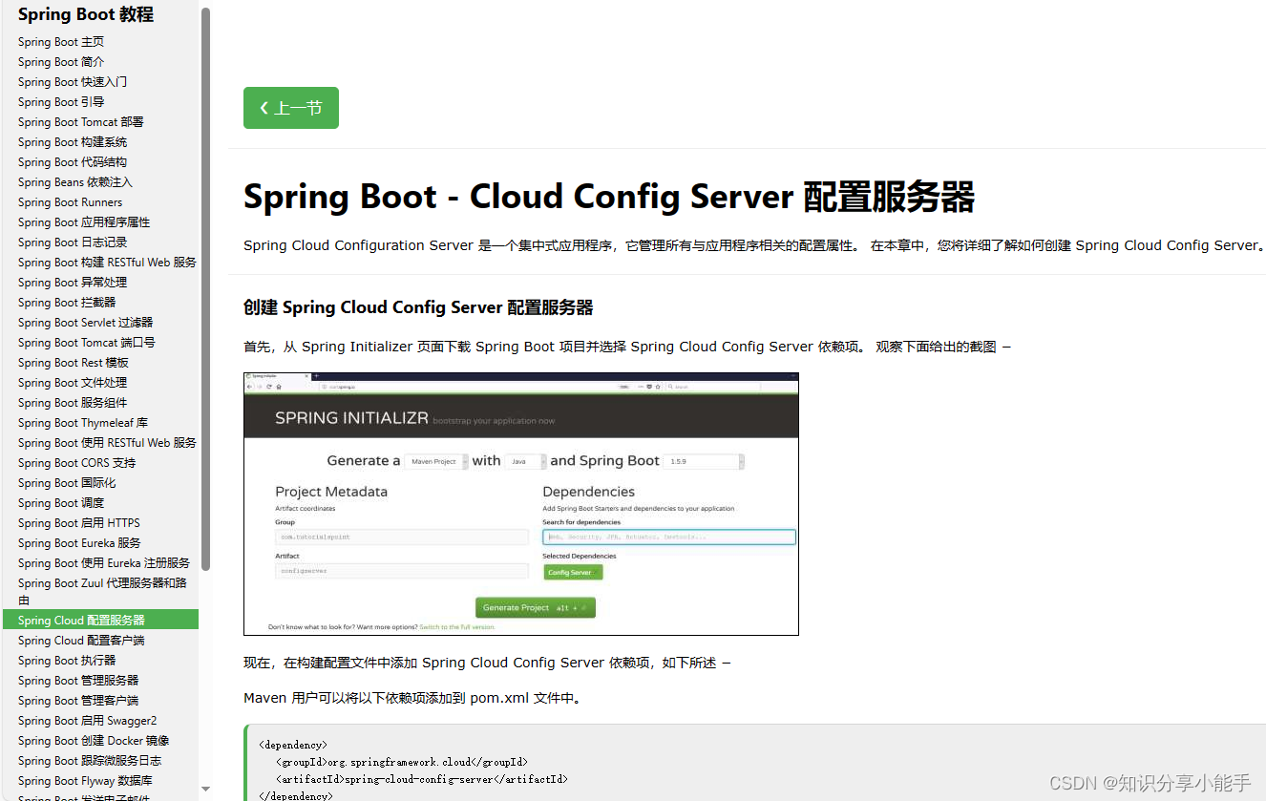Open Spring Boot Thymeleaf 库 link

(83, 423)
